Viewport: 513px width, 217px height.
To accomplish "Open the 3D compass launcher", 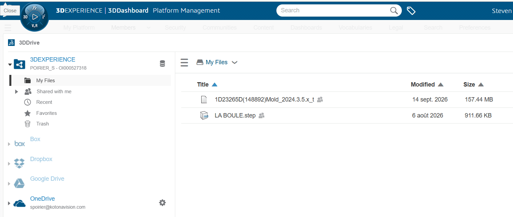I will (x=35, y=17).
